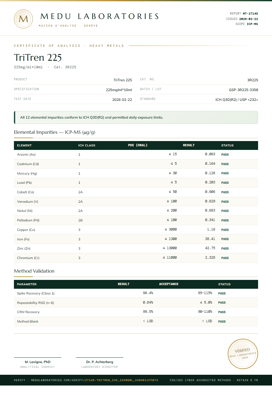Click the PASS status for Arsenic
The width and height of the screenshot is (272, 395).
(x=225, y=155)
